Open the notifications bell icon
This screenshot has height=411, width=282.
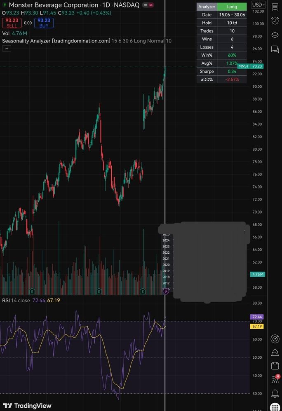(275, 393)
